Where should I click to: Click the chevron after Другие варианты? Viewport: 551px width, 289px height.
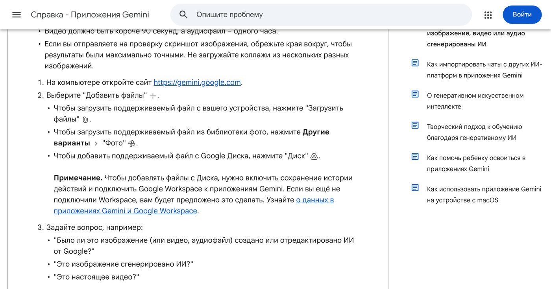[96, 144]
